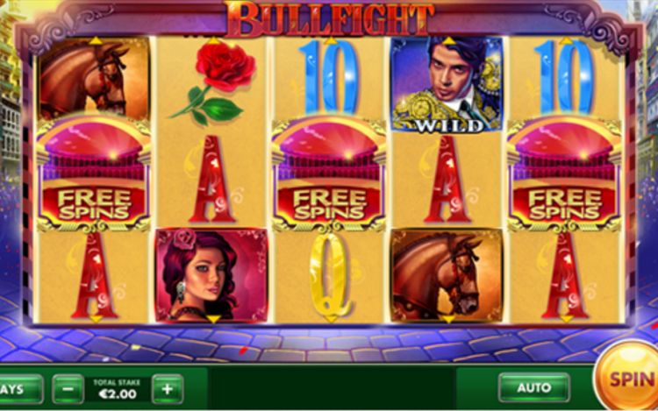The width and height of the screenshot is (658, 411).
Task: Open the ways button at bottom-left
Action: 20,389
